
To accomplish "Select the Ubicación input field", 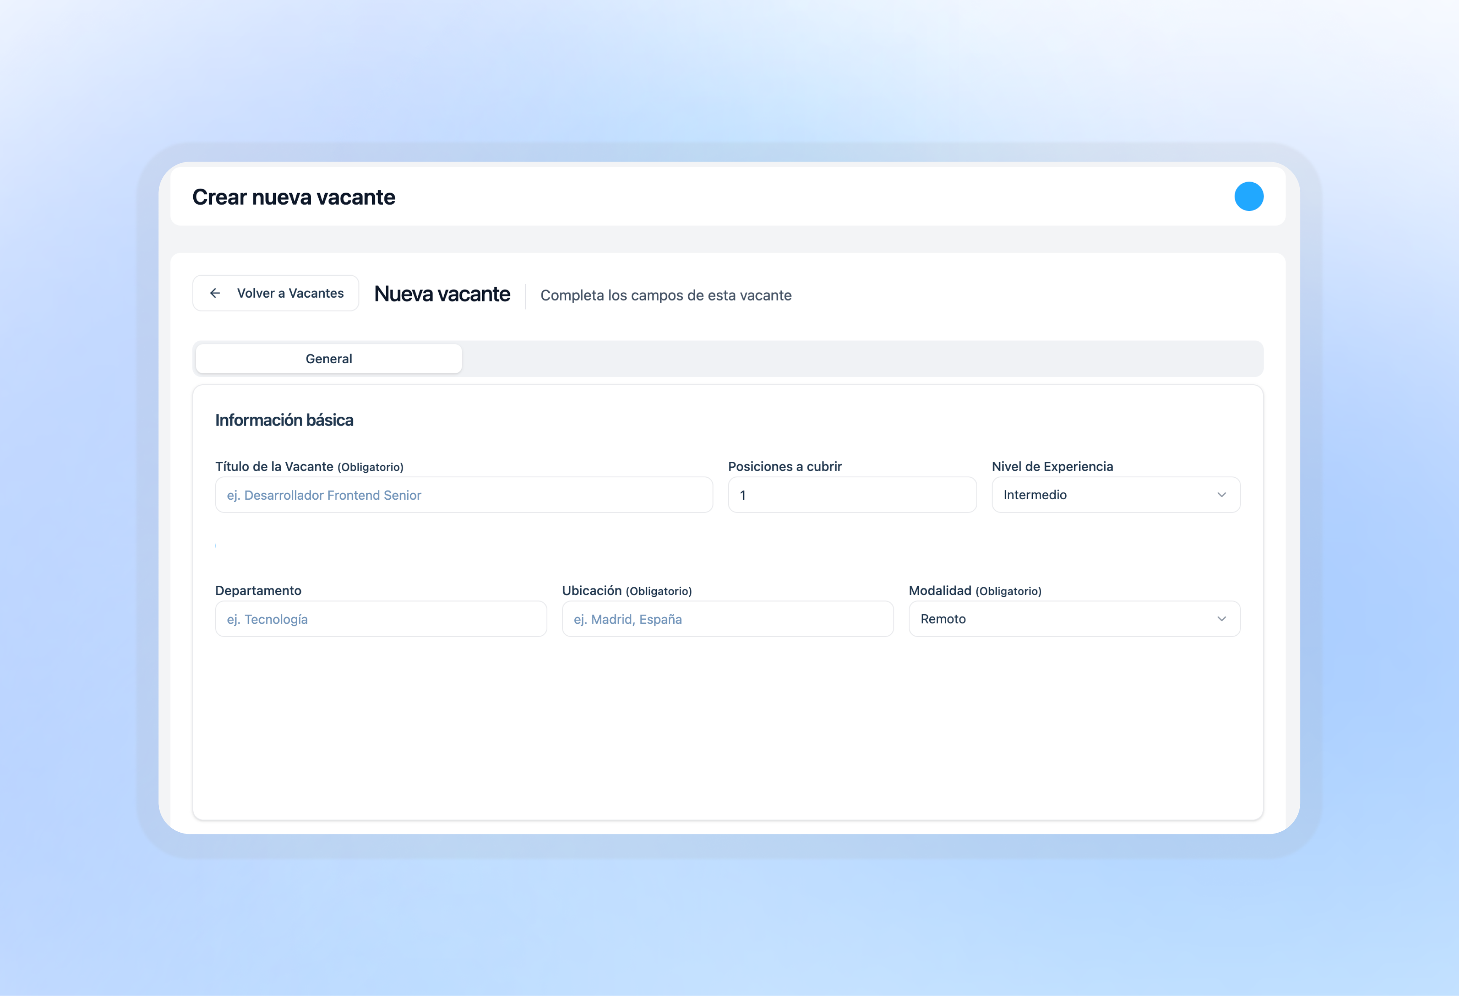I will pyautogui.click(x=727, y=619).
